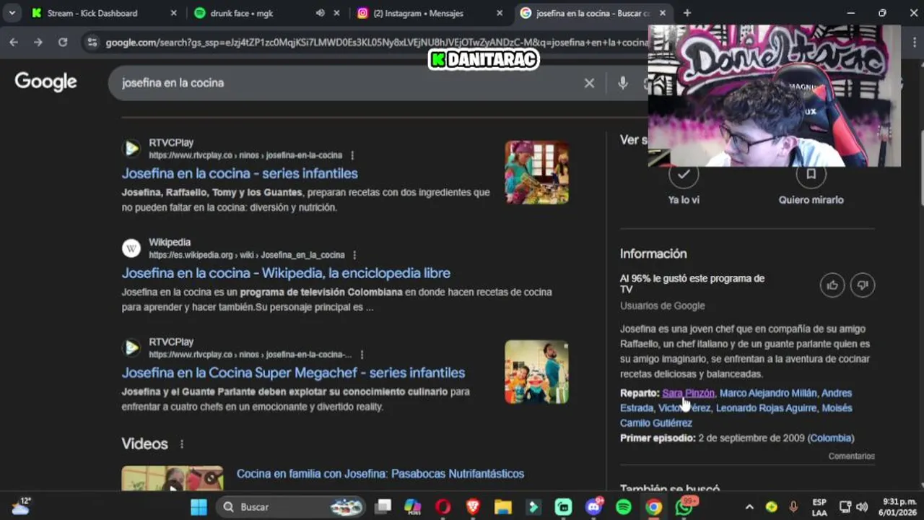
Task: Like this TV program with thumbs up
Action: click(832, 285)
